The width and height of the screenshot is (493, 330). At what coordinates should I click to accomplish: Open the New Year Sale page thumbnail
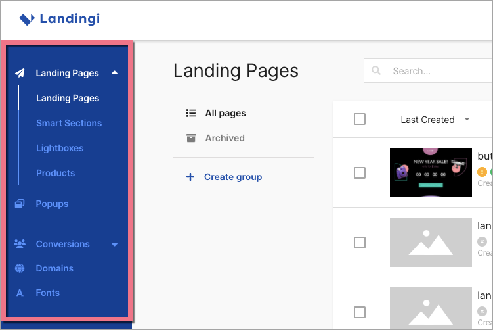tap(431, 172)
